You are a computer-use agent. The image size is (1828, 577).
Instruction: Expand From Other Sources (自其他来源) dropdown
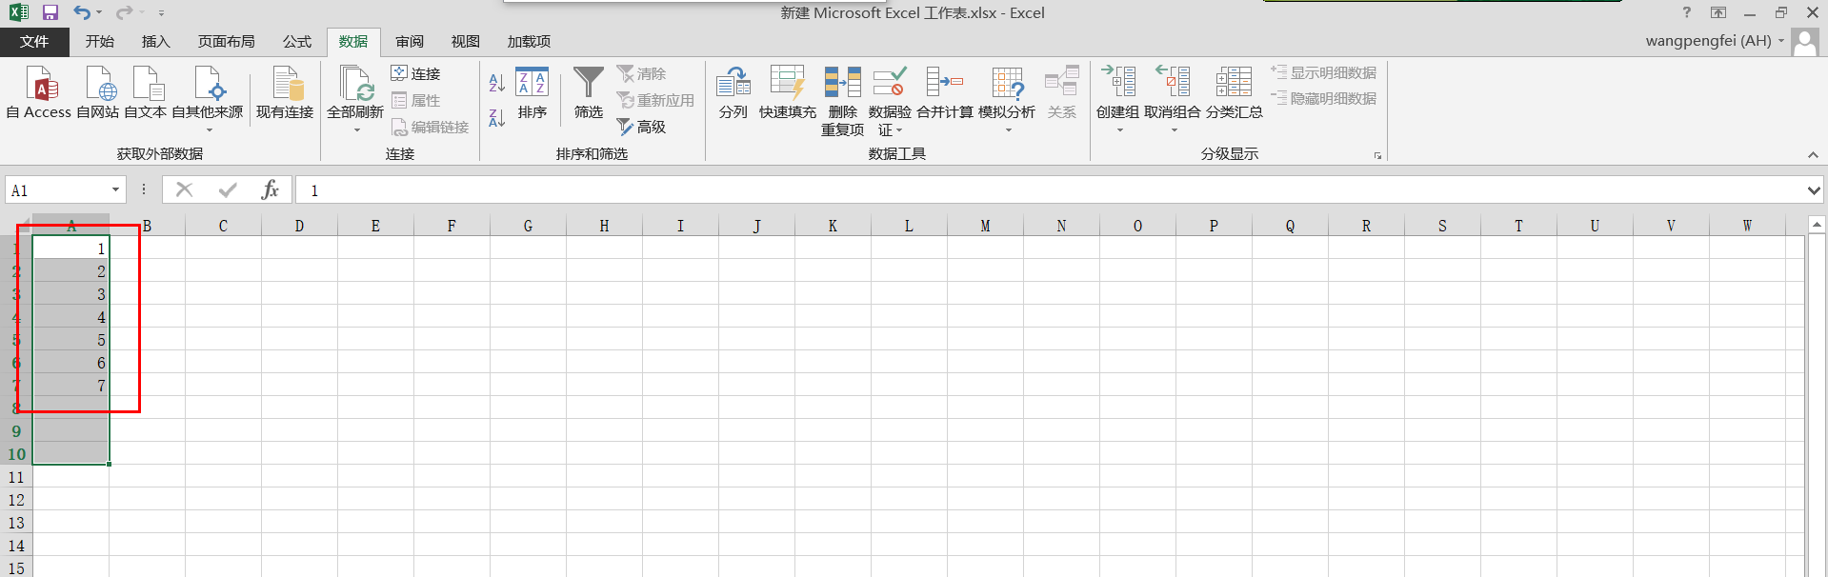coord(209,130)
